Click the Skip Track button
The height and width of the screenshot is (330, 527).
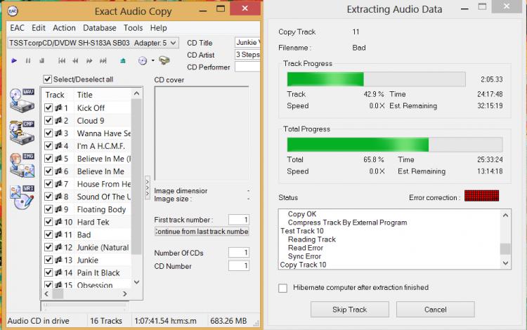tap(349, 309)
